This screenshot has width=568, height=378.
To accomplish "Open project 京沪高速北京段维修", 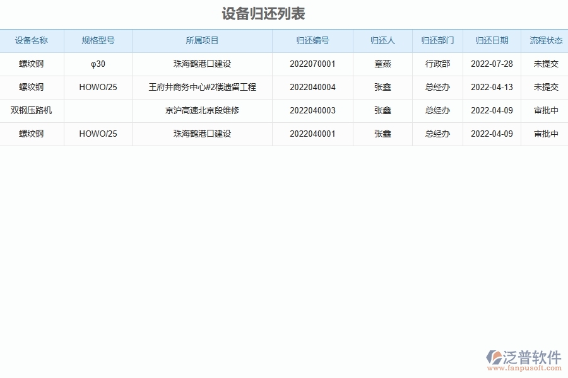I will 201,111.
